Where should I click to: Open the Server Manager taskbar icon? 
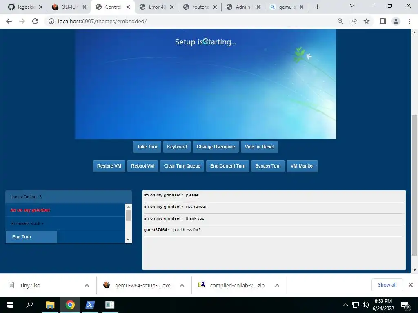click(109, 305)
